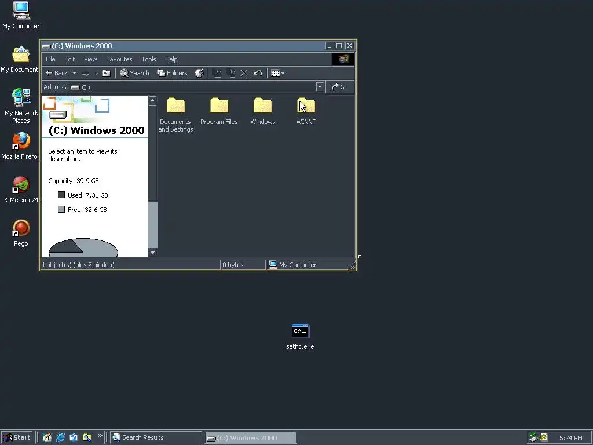The width and height of the screenshot is (593, 445).
Task: Click the Undo toolbar icon
Action: tap(258, 73)
